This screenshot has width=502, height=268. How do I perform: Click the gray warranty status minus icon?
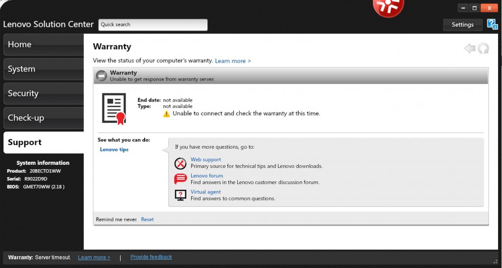point(101,76)
